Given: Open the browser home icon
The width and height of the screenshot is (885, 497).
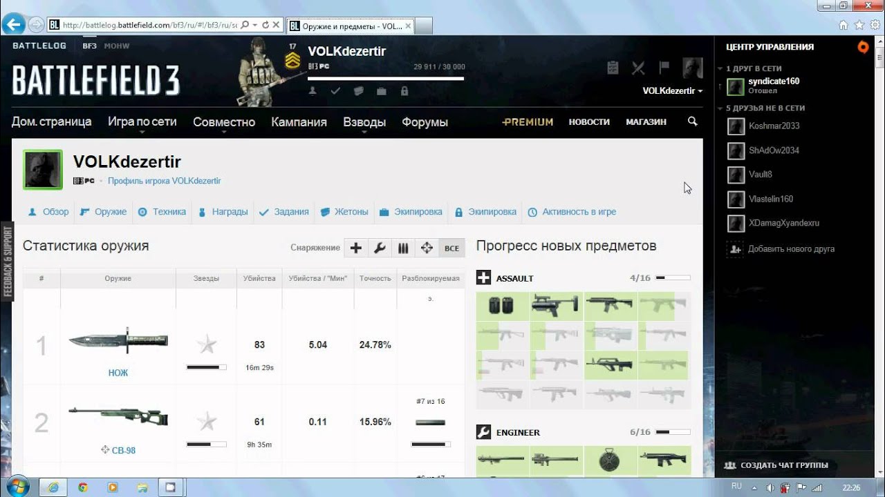Looking at the screenshot, I should pos(844,25).
